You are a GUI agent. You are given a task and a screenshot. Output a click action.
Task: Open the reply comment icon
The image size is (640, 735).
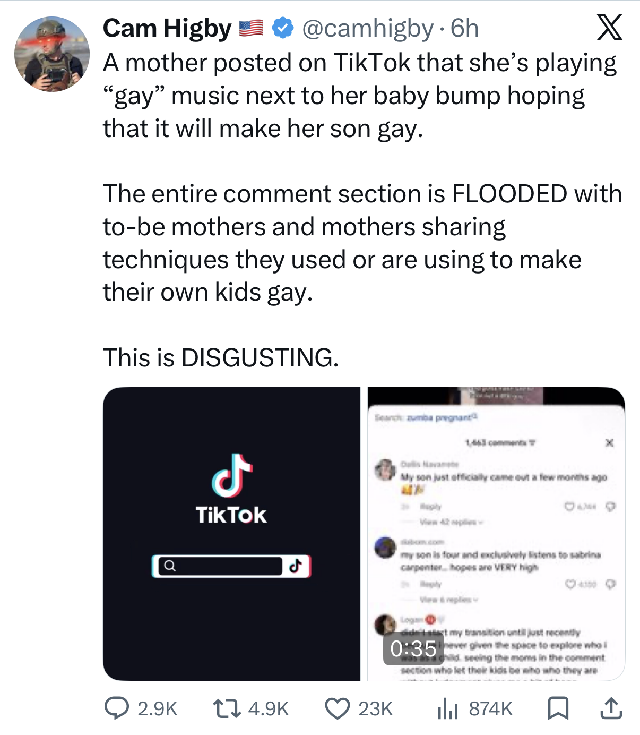coord(116,708)
